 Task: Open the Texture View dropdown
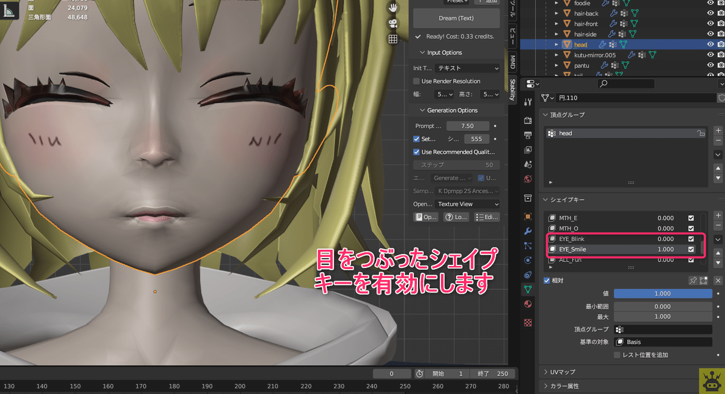[x=467, y=204]
